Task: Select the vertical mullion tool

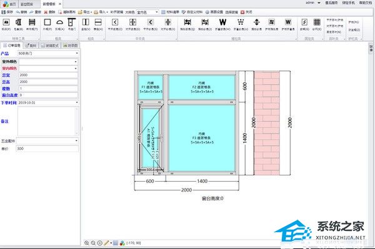Action: pyautogui.click(x=86, y=24)
